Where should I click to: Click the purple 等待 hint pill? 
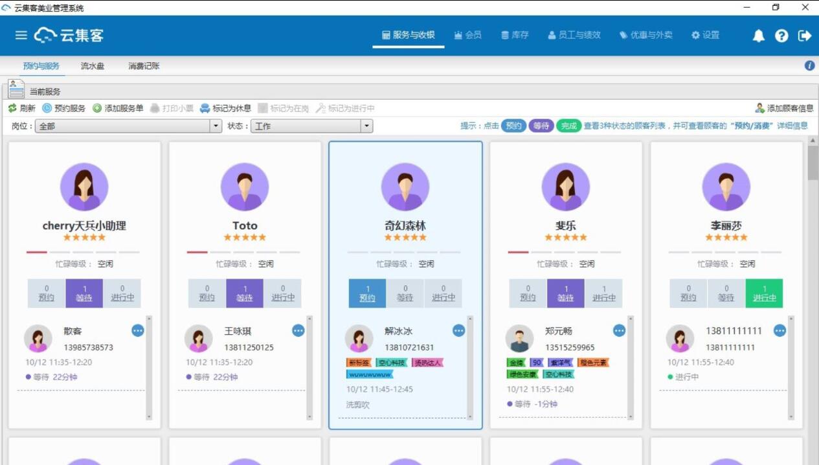(x=541, y=126)
